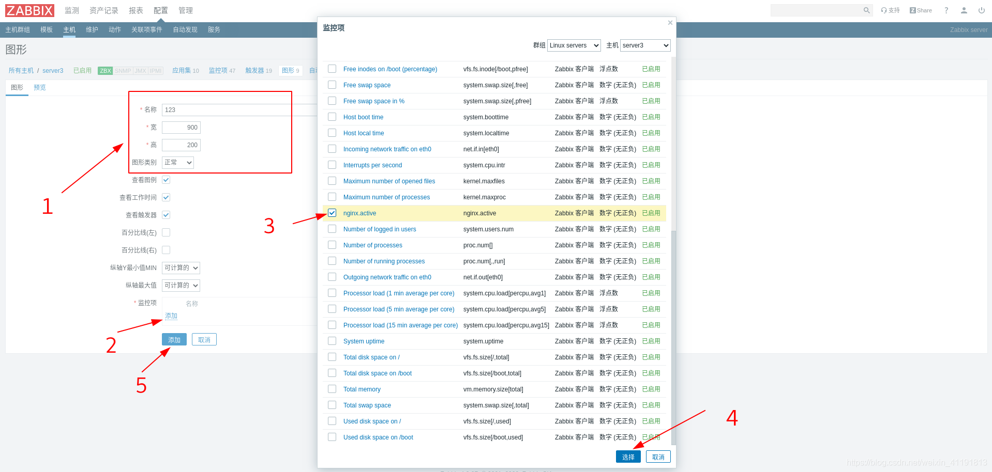Click Processor load (15 min) link
992x472 pixels.
click(x=401, y=325)
